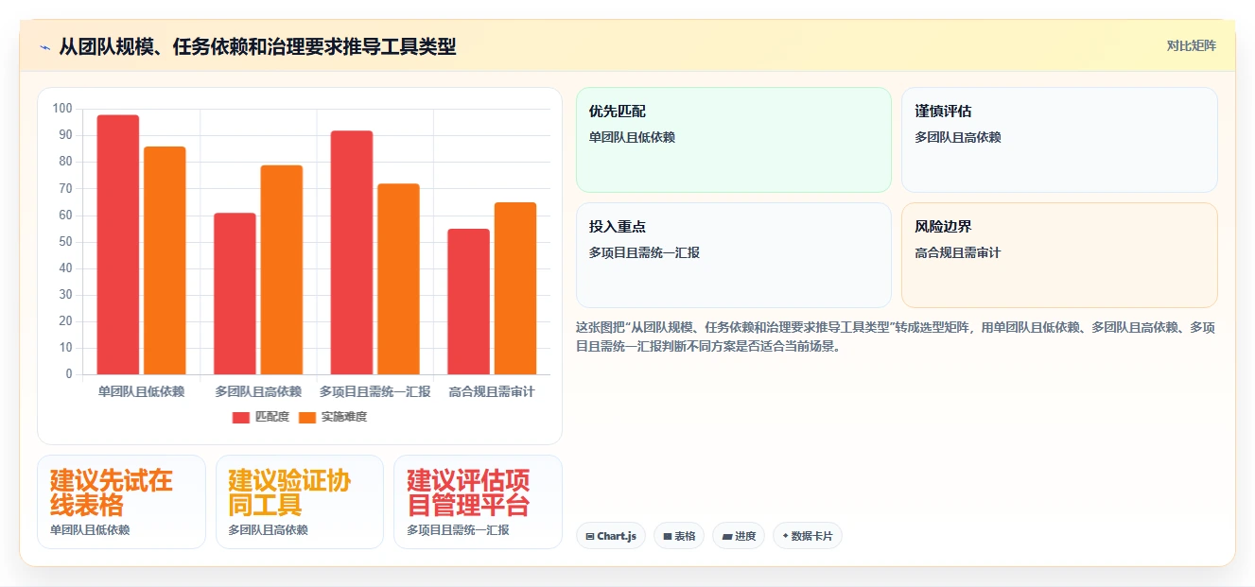Click the lightning icon beside the title

[x=44, y=47]
